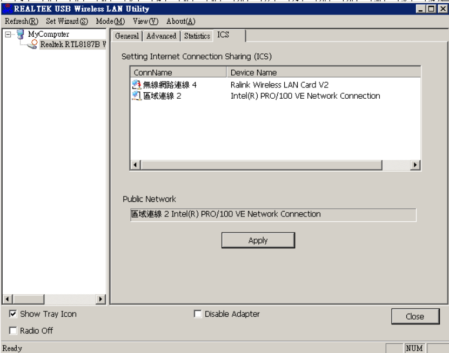Open the Refresh(R) menu
This screenshot has width=449, height=353.
[x=22, y=21]
